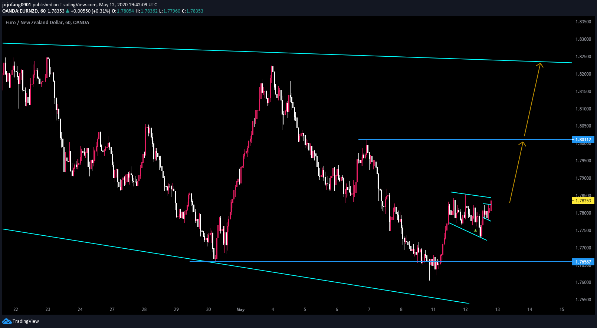Click the L:1.77960 low value

coord(170,11)
